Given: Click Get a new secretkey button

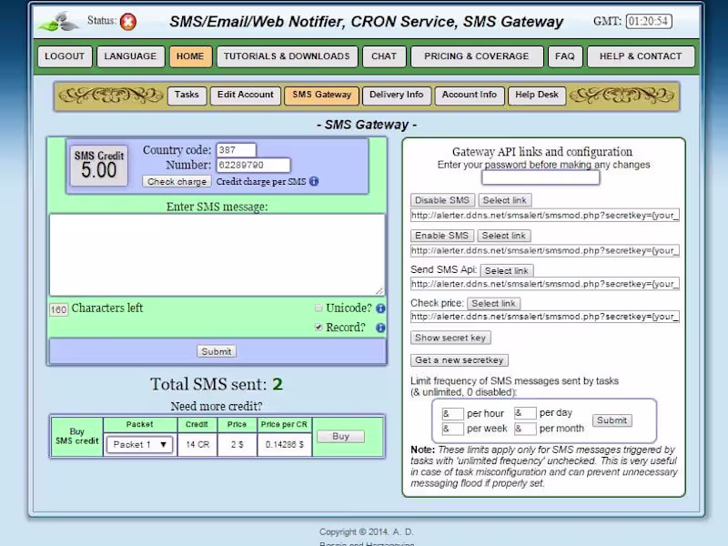Looking at the screenshot, I should pos(460,359).
